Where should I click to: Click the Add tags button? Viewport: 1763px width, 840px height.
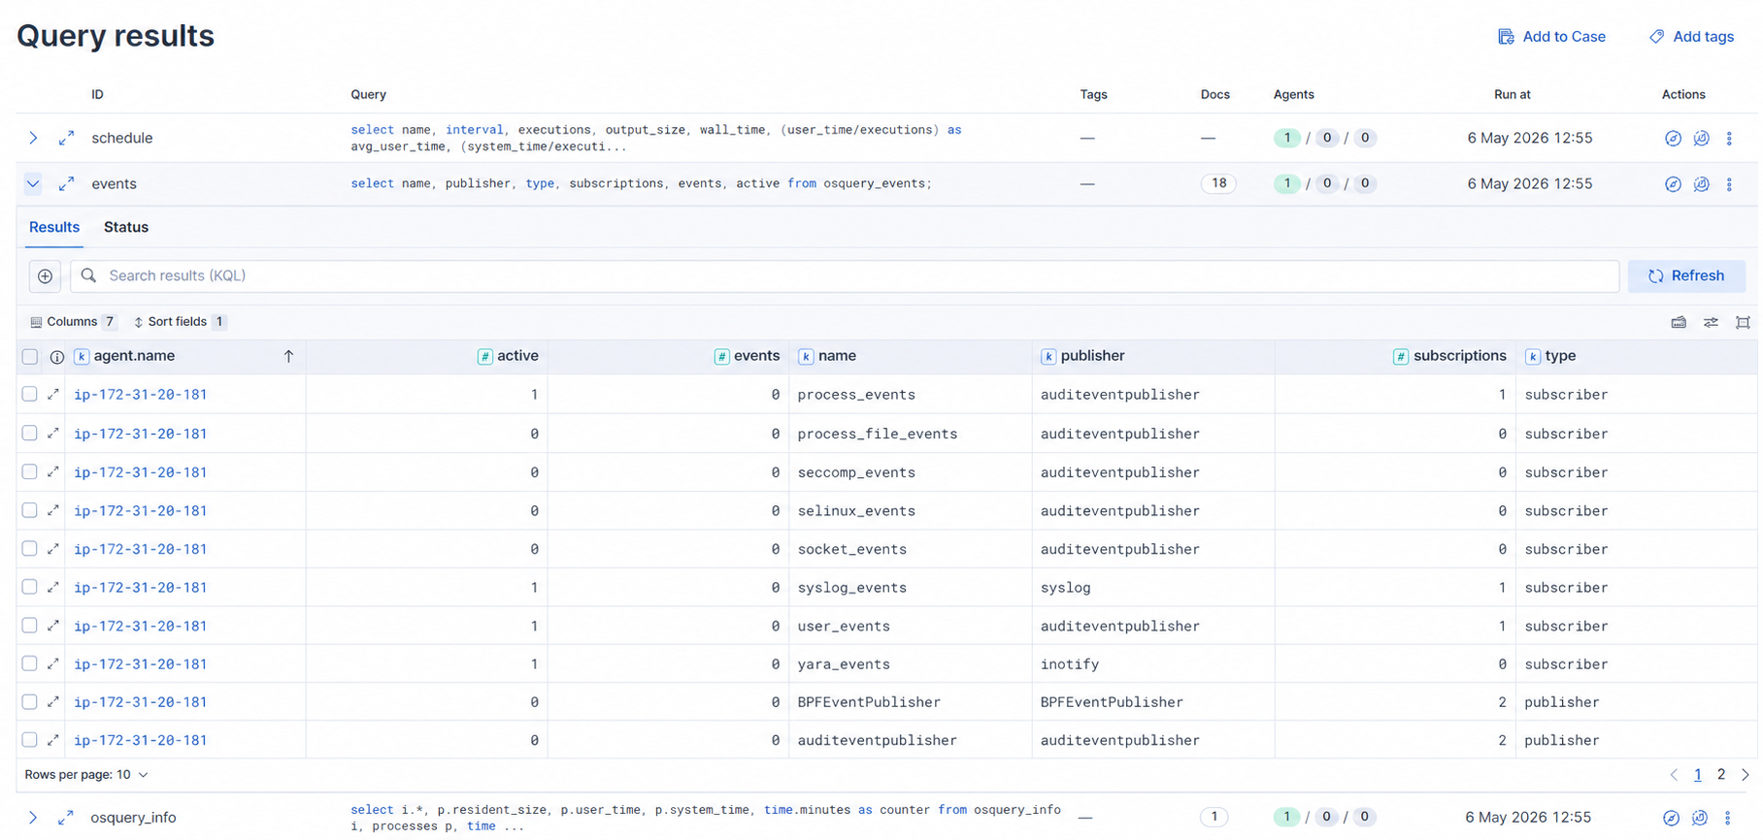1691,37
